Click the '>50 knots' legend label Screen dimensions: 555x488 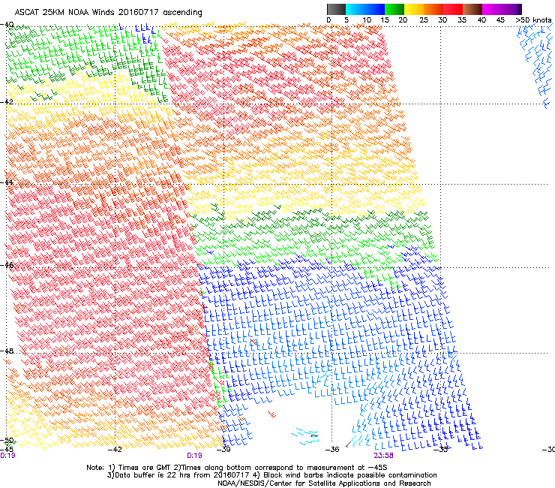(533, 20)
